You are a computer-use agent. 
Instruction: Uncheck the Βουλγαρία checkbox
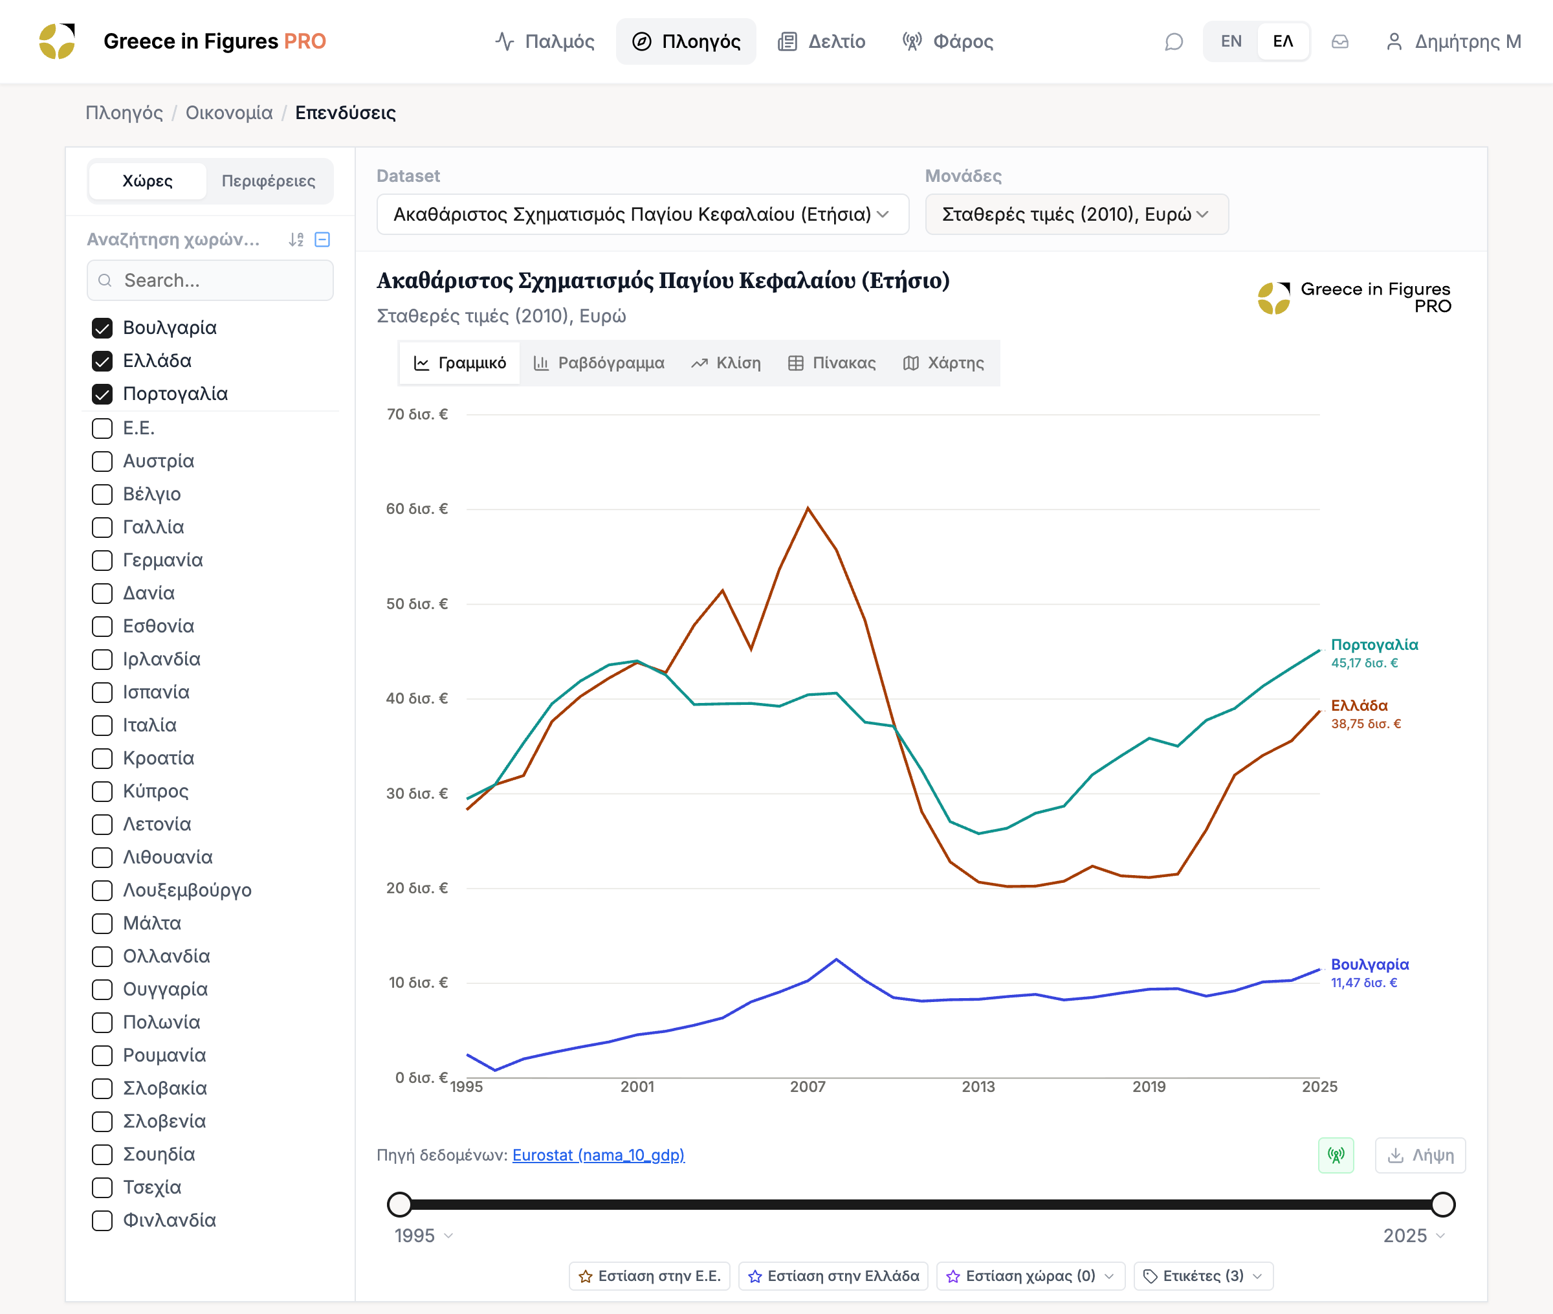click(x=102, y=329)
